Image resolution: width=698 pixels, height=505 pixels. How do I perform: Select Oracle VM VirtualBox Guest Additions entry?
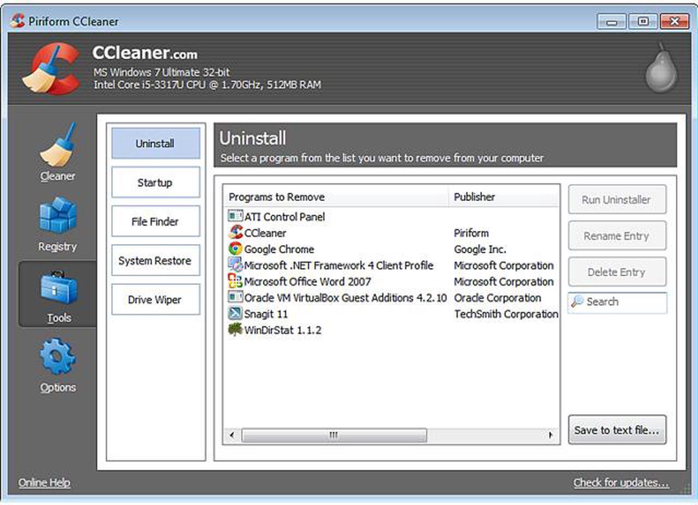click(x=346, y=298)
